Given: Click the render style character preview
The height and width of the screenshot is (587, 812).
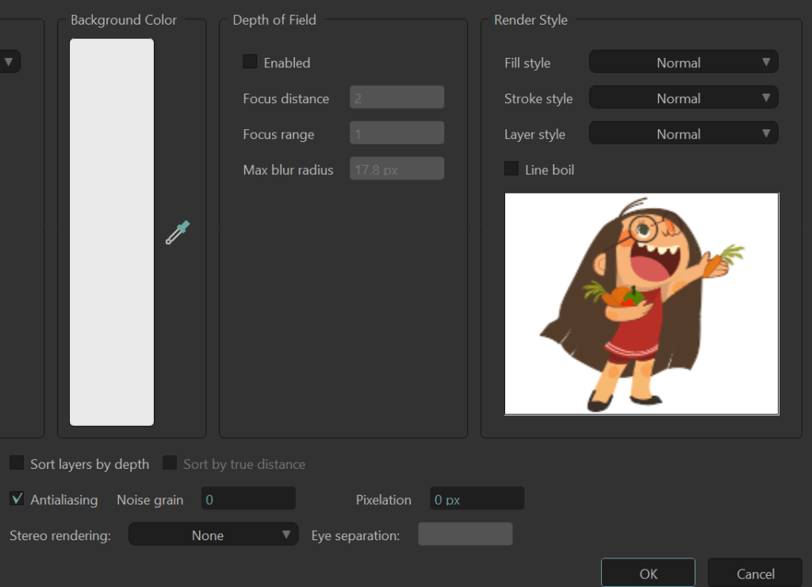Looking at the screenshot, I should pos(642,303).
